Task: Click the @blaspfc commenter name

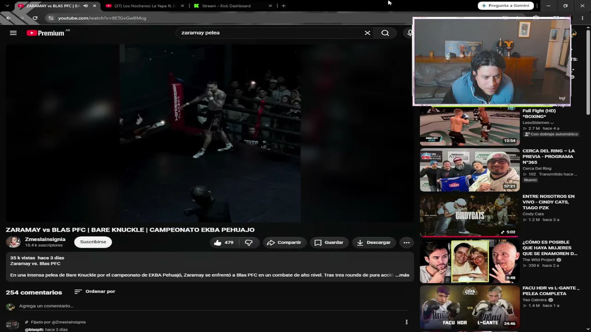Action: [x=34, y=330]
